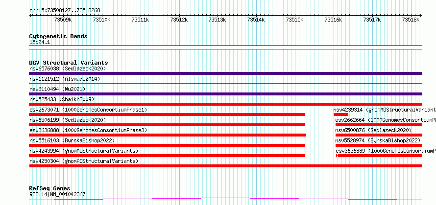Click the red bar under nsv6506199
This screenshot has height=205, width=436.
[167, 125]
